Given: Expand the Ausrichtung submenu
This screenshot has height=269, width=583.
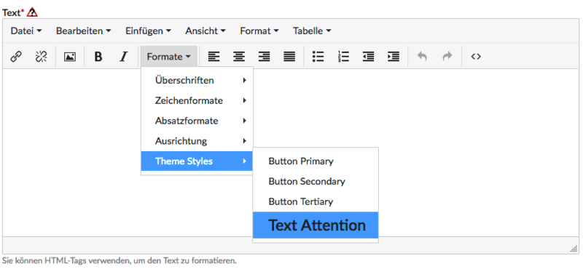Looking at the screenshot, I should (197, 141).
